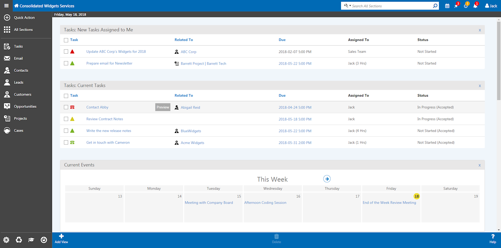501x248 pixels.
Task: Open Meeting with Company Board event
Action: point(209,203)
